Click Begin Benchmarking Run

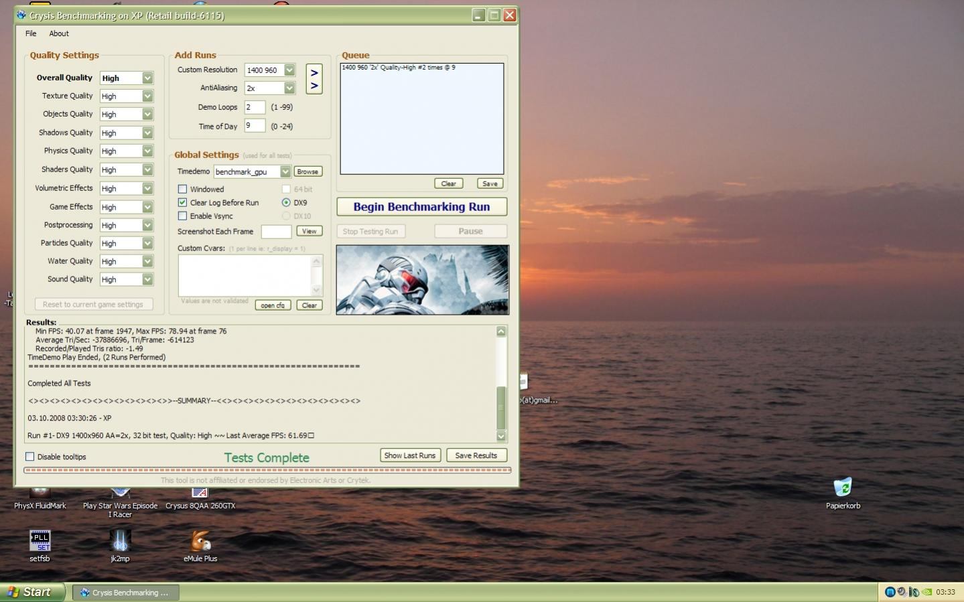(422, 207)
